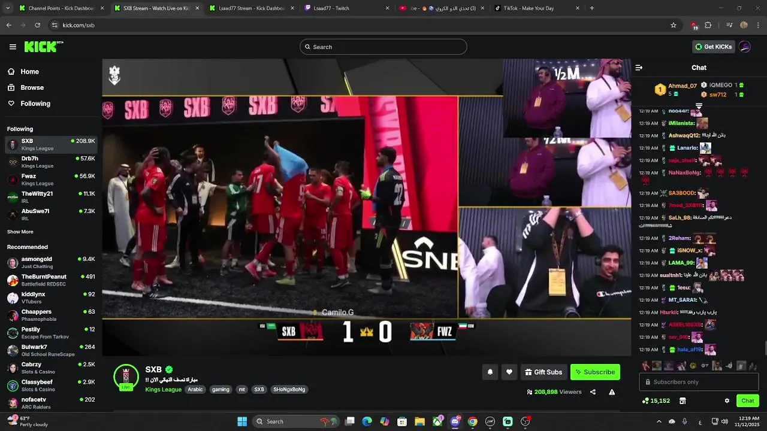Open recommended channel TheBurntPeanut
This screenshot has height=431, width=767.
tap(51, 280)
